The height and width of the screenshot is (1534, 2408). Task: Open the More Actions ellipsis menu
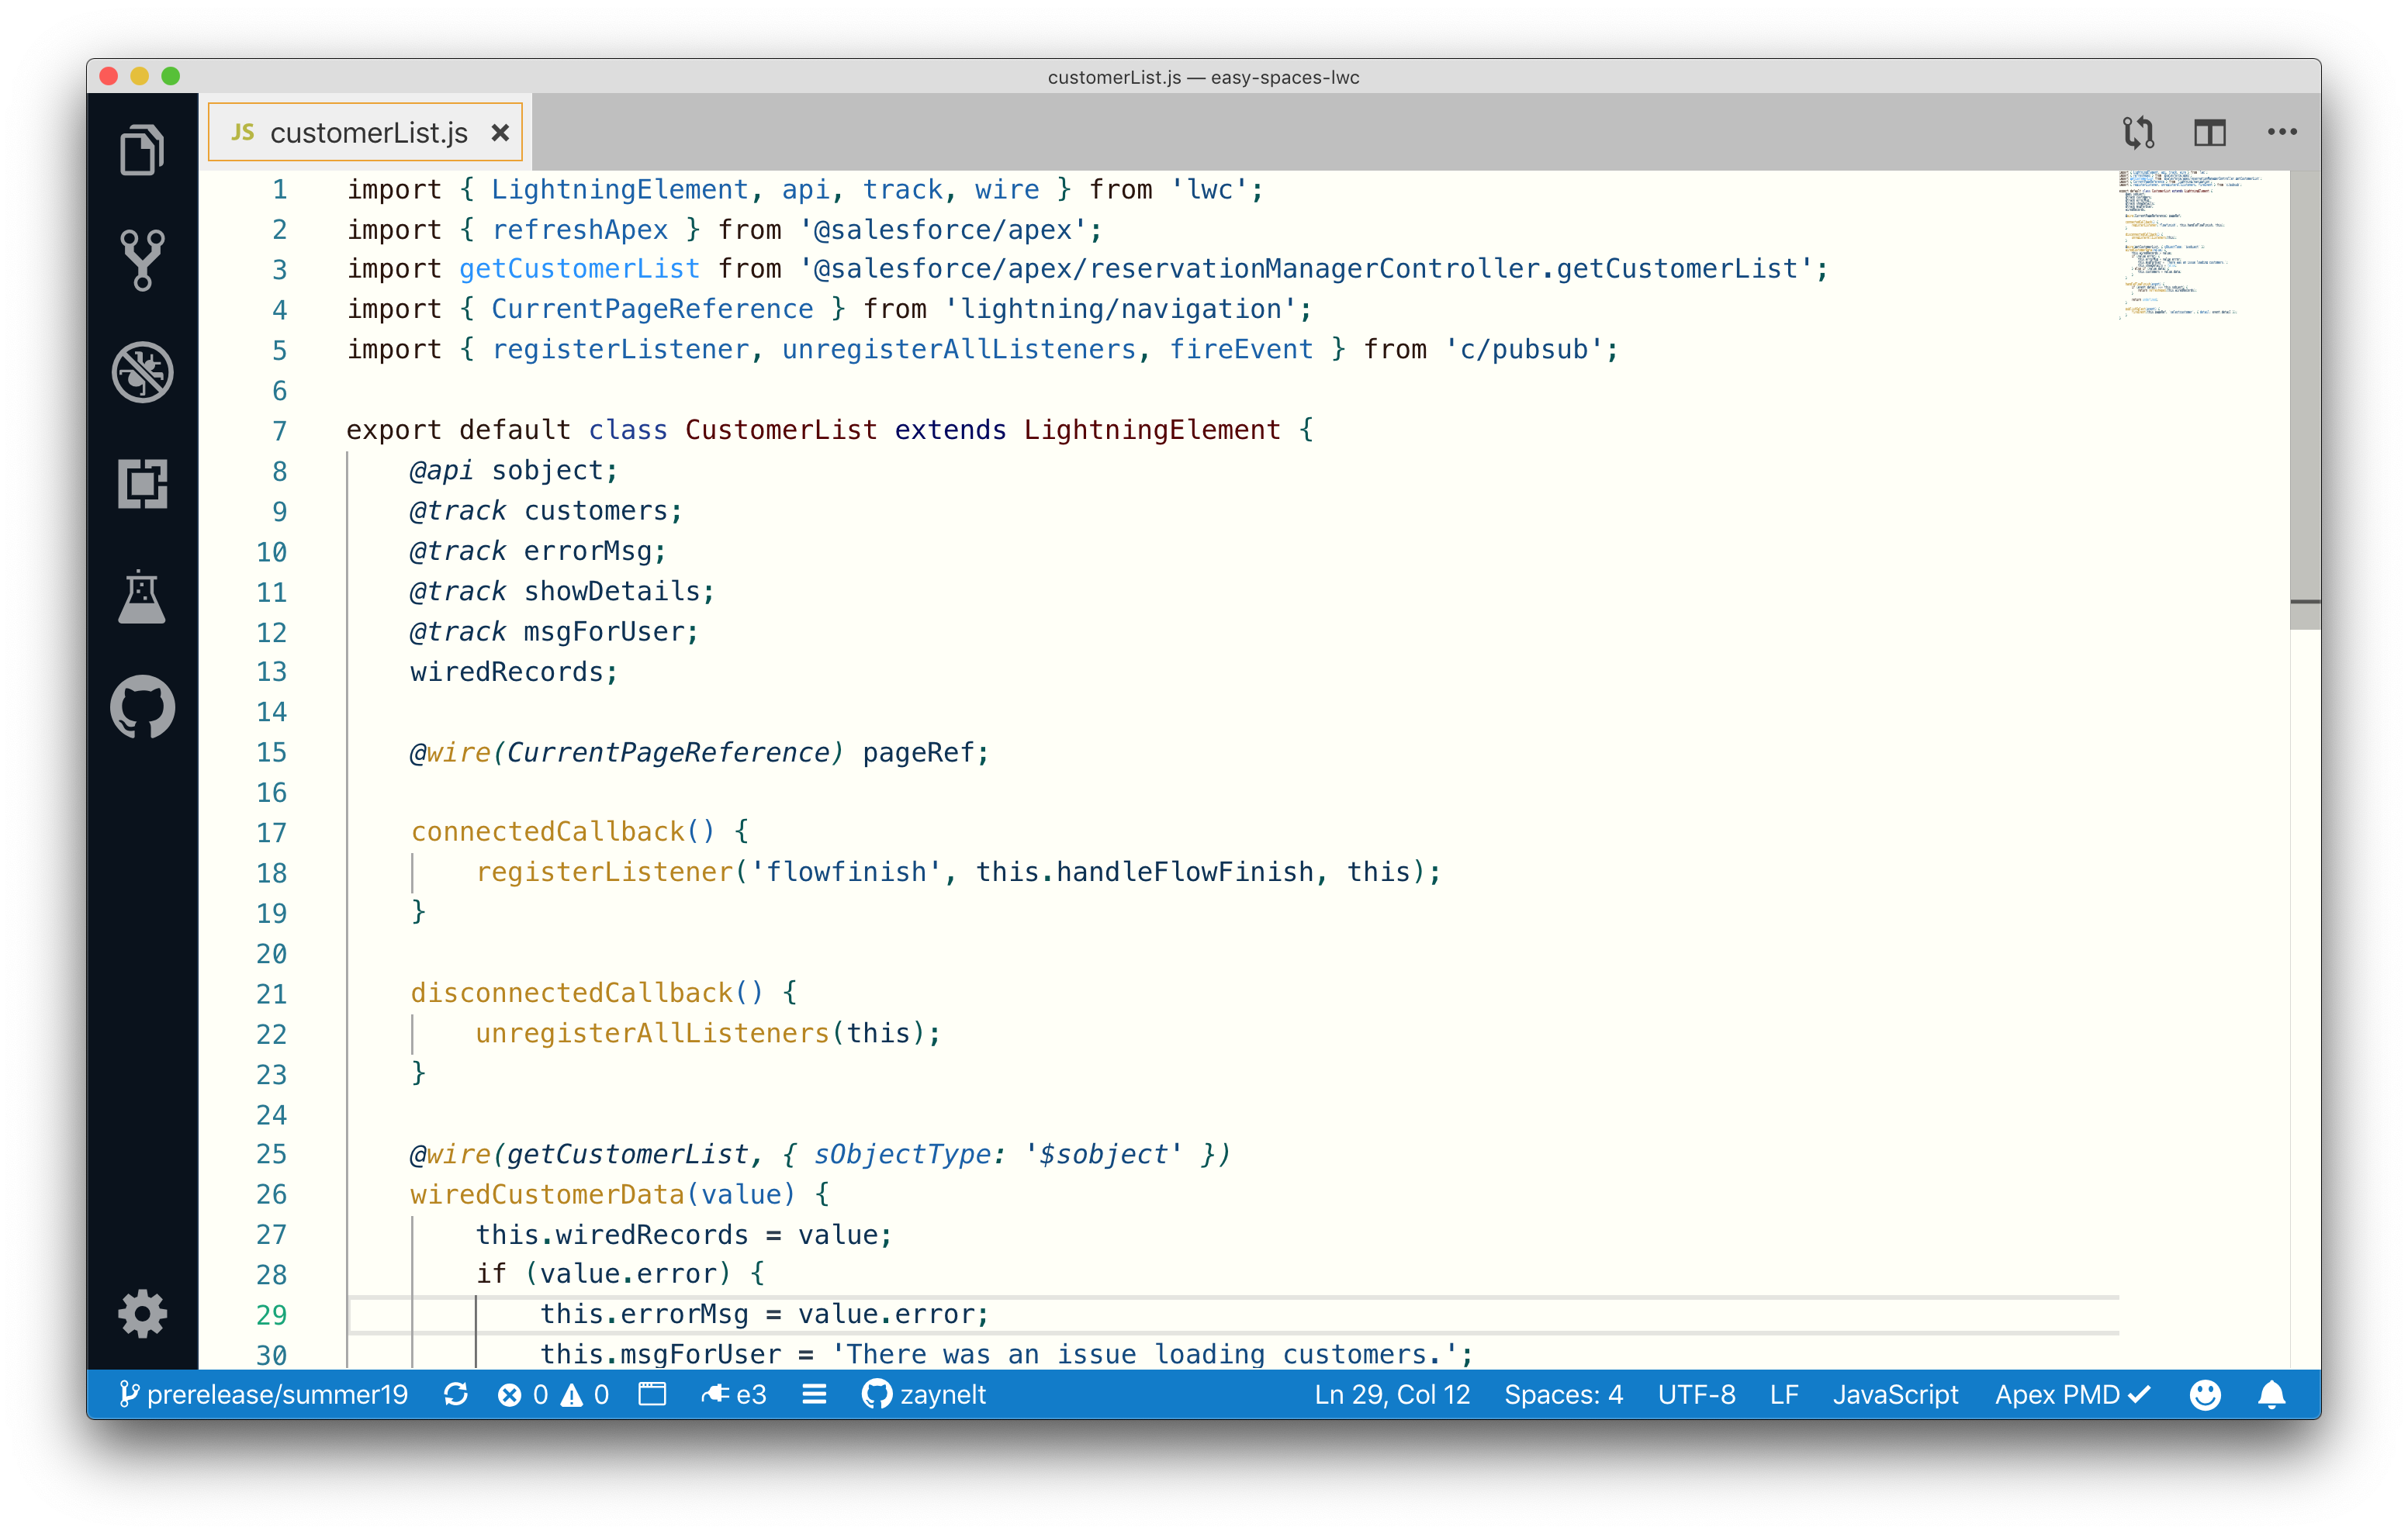(x=2281, y=132)
